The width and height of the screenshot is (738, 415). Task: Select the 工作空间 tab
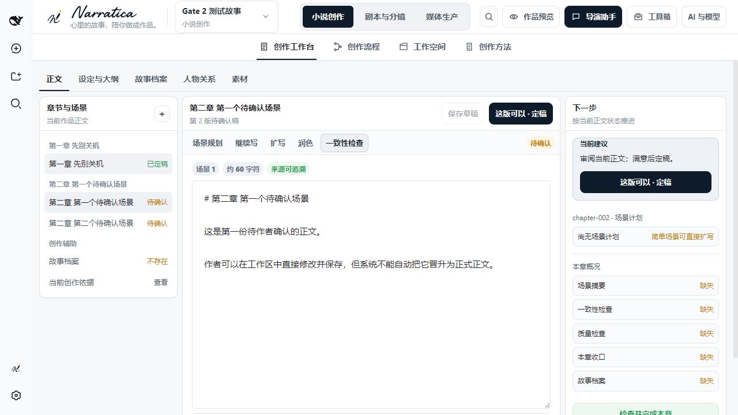[x=423, y=47]
